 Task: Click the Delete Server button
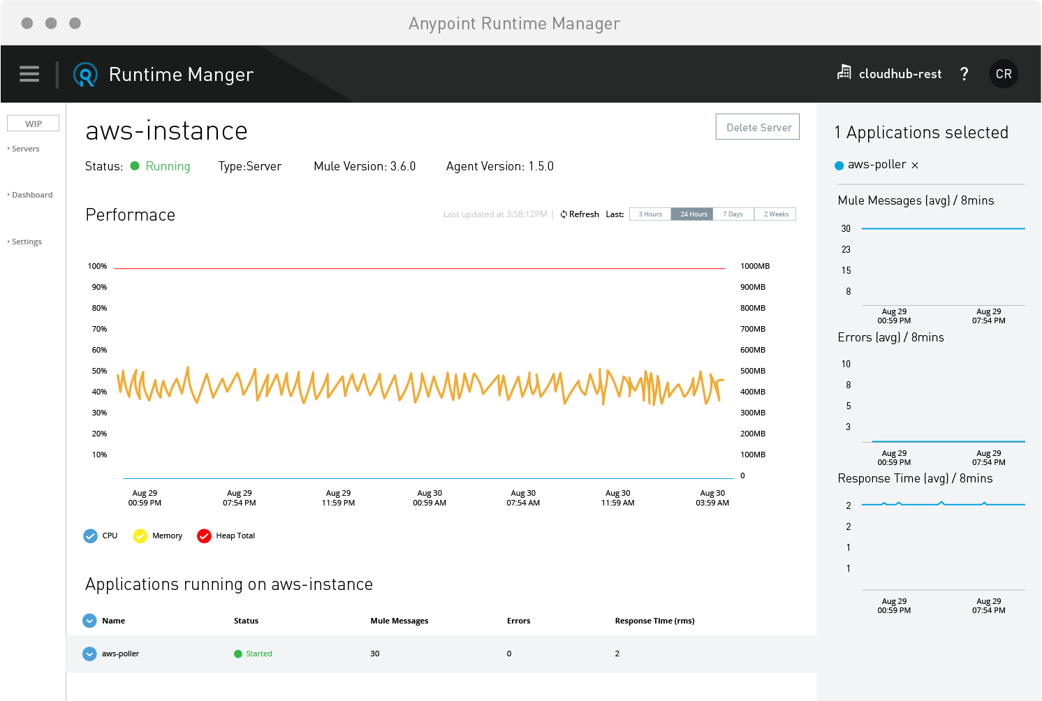coord(758,127)
